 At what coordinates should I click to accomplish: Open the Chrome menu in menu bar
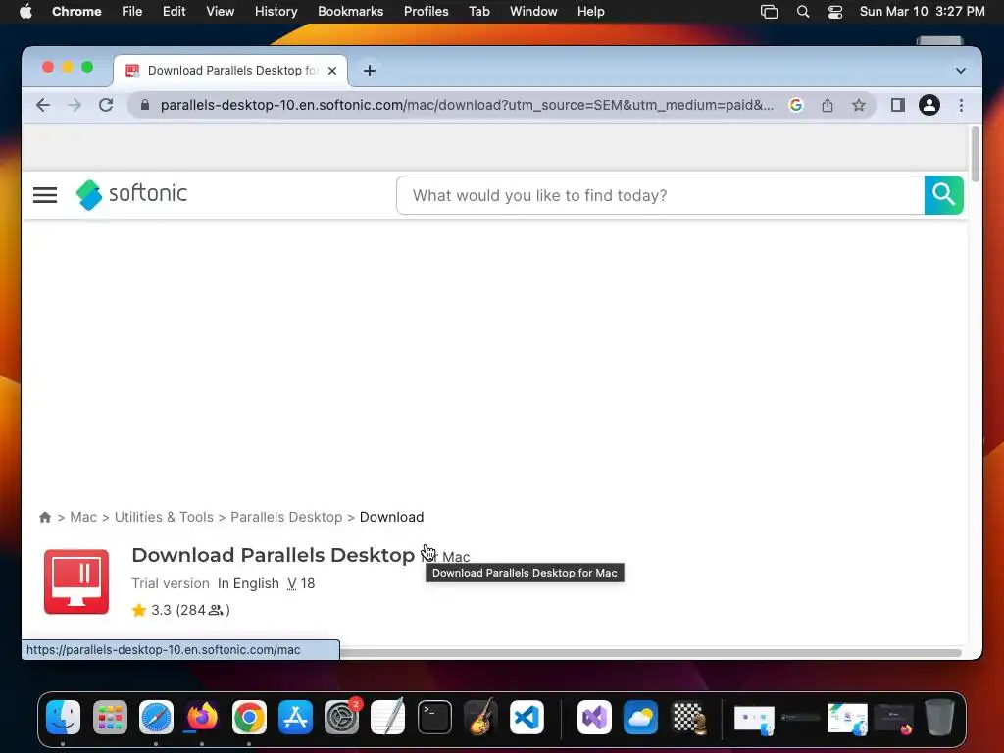point(76,12)
